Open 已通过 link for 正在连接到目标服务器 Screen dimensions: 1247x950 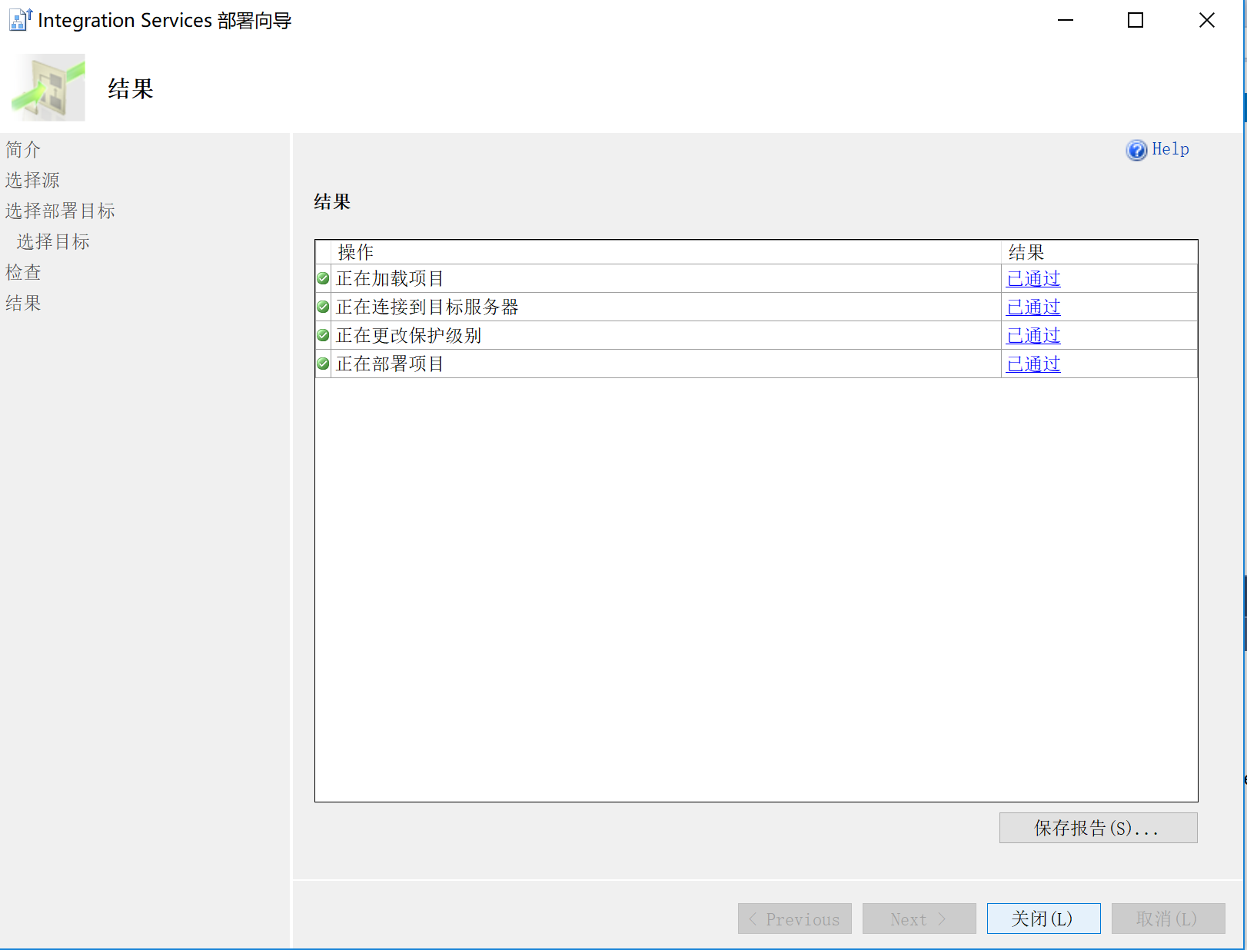pyautogui.click(x=1034, y=307)
